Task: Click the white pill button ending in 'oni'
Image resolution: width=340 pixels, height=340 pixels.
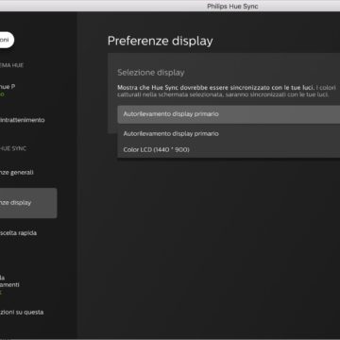Action: (x=7, y=41)
